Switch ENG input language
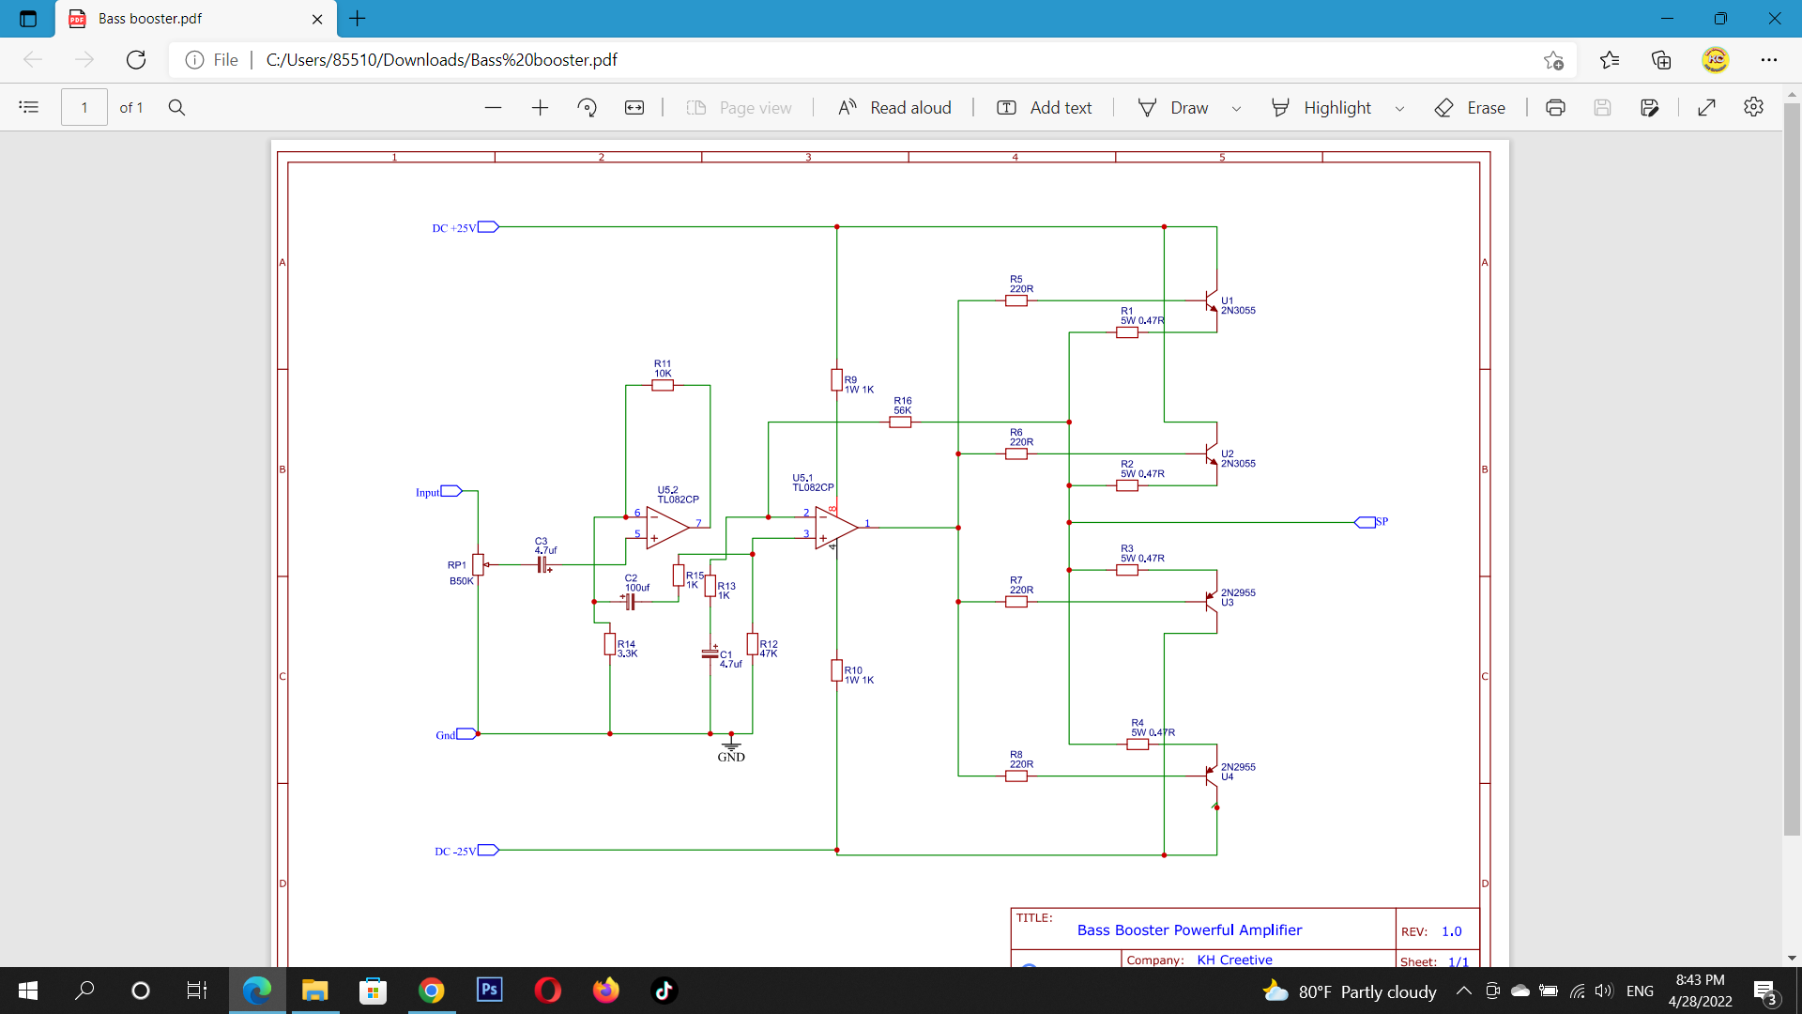Screen dimensions: 1802x1014 [x=1640, y=991]
